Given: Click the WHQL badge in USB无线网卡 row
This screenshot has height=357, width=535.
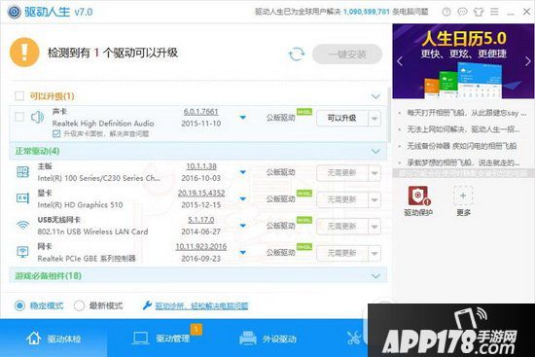Looking at the screenshot, I should pos(304,220).
